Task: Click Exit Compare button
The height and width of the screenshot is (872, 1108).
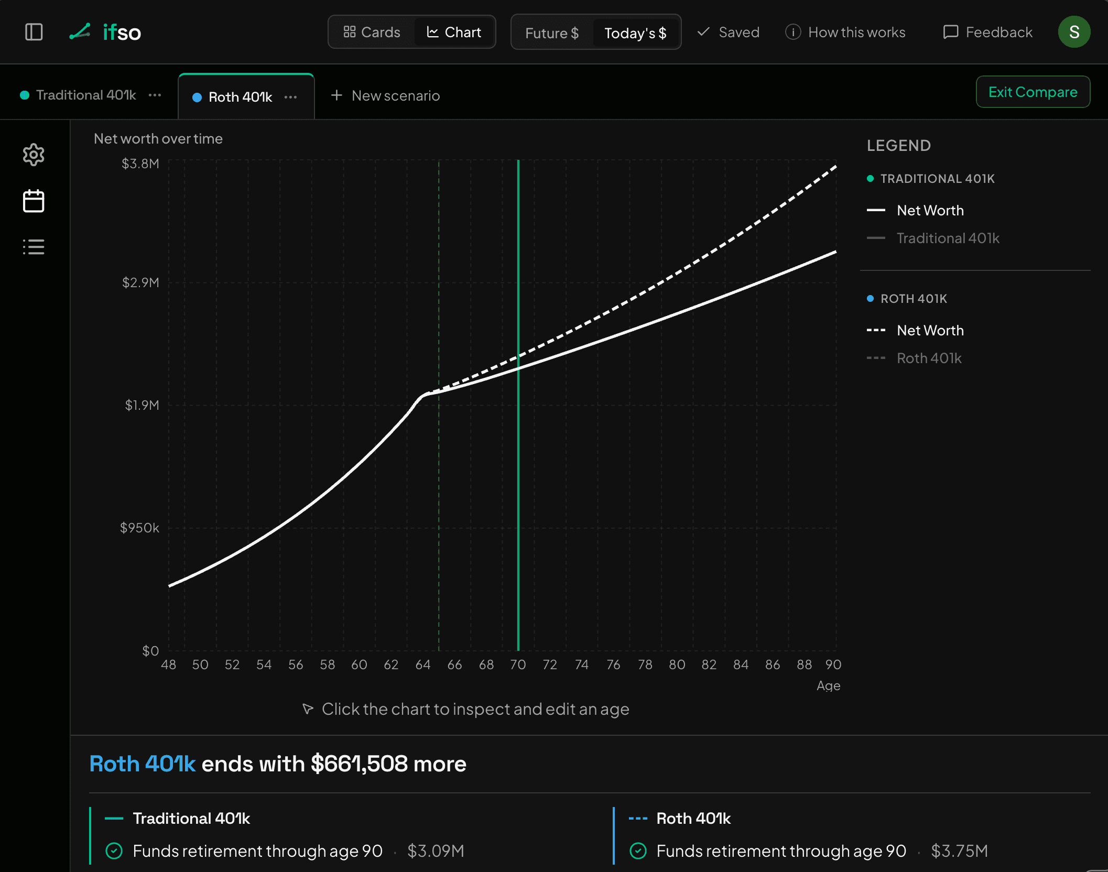Action: click(x=1033, y=92)
